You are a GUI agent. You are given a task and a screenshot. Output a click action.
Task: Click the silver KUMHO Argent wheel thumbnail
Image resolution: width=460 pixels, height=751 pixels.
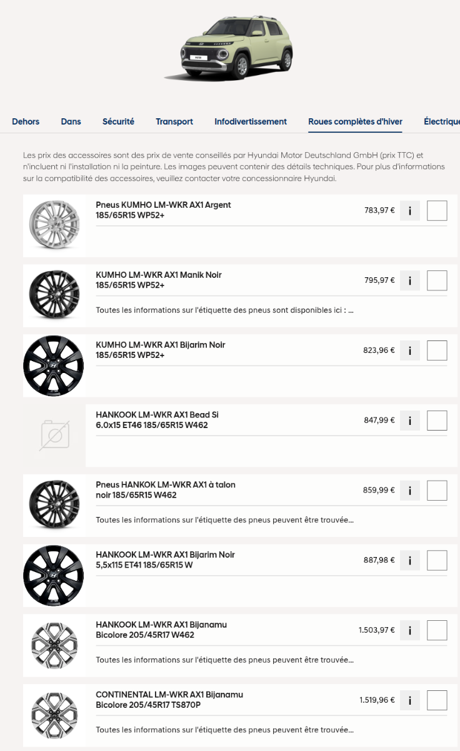pyautogui.click(x=53, y=225)
